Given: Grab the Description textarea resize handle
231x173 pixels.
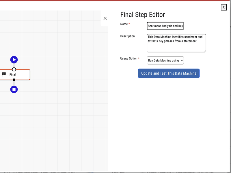Looking at the screenshot, I should (205, 51).
